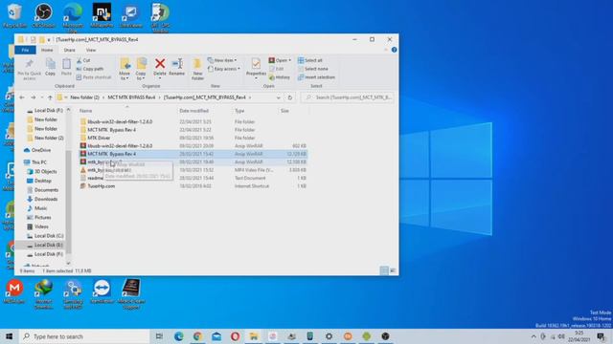Open the File ribbon tab

click(x=25, y=51)
